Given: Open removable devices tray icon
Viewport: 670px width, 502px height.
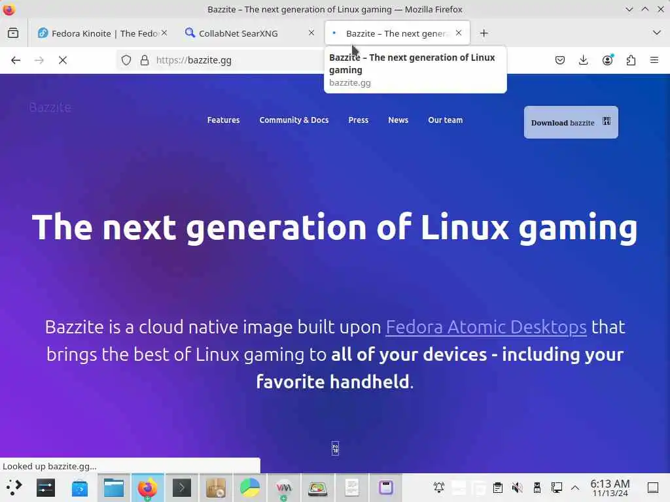Looking at the screenshot, I should point(537,487).
